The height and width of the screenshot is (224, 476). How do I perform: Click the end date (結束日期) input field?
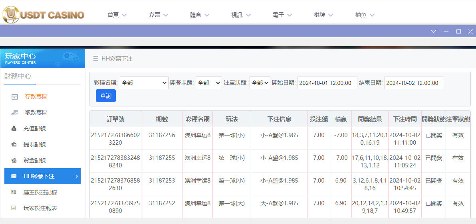point(414,83)
